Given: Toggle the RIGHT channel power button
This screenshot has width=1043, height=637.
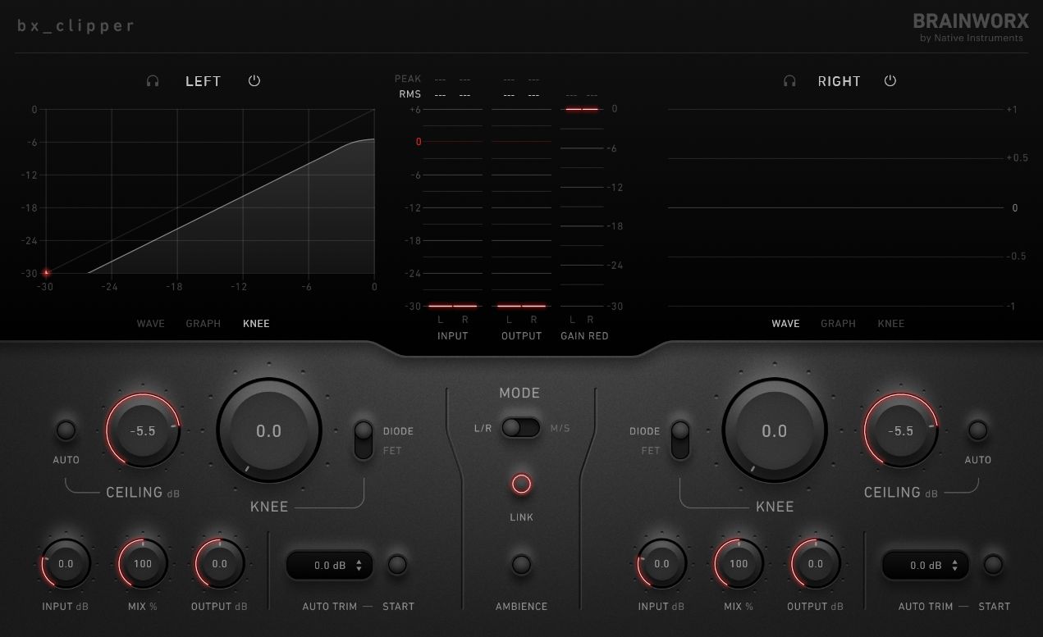Looking at the screenshot, I should 890,81.
